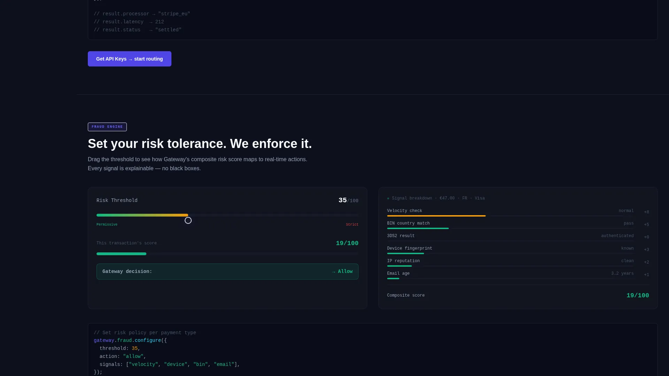Click the +8 velocity score value

pos(646,212)
